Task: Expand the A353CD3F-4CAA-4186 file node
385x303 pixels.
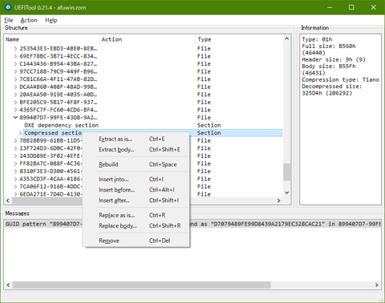Action: pyautogui.click(x=15, y=179)
